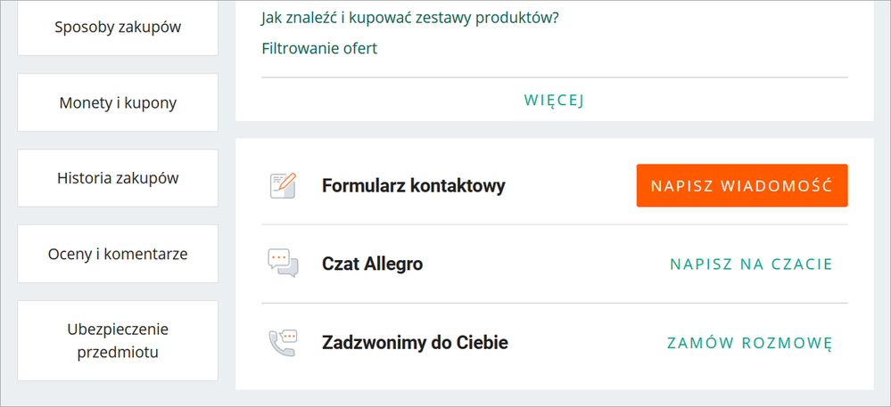The height and width of the screenshot is (407, 891).
Task: Click the orange-dotted bubble in the chat icon
Action: click(279, 258)
